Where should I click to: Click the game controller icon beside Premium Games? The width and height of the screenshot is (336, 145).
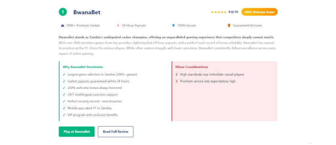[x=62, y=26]
